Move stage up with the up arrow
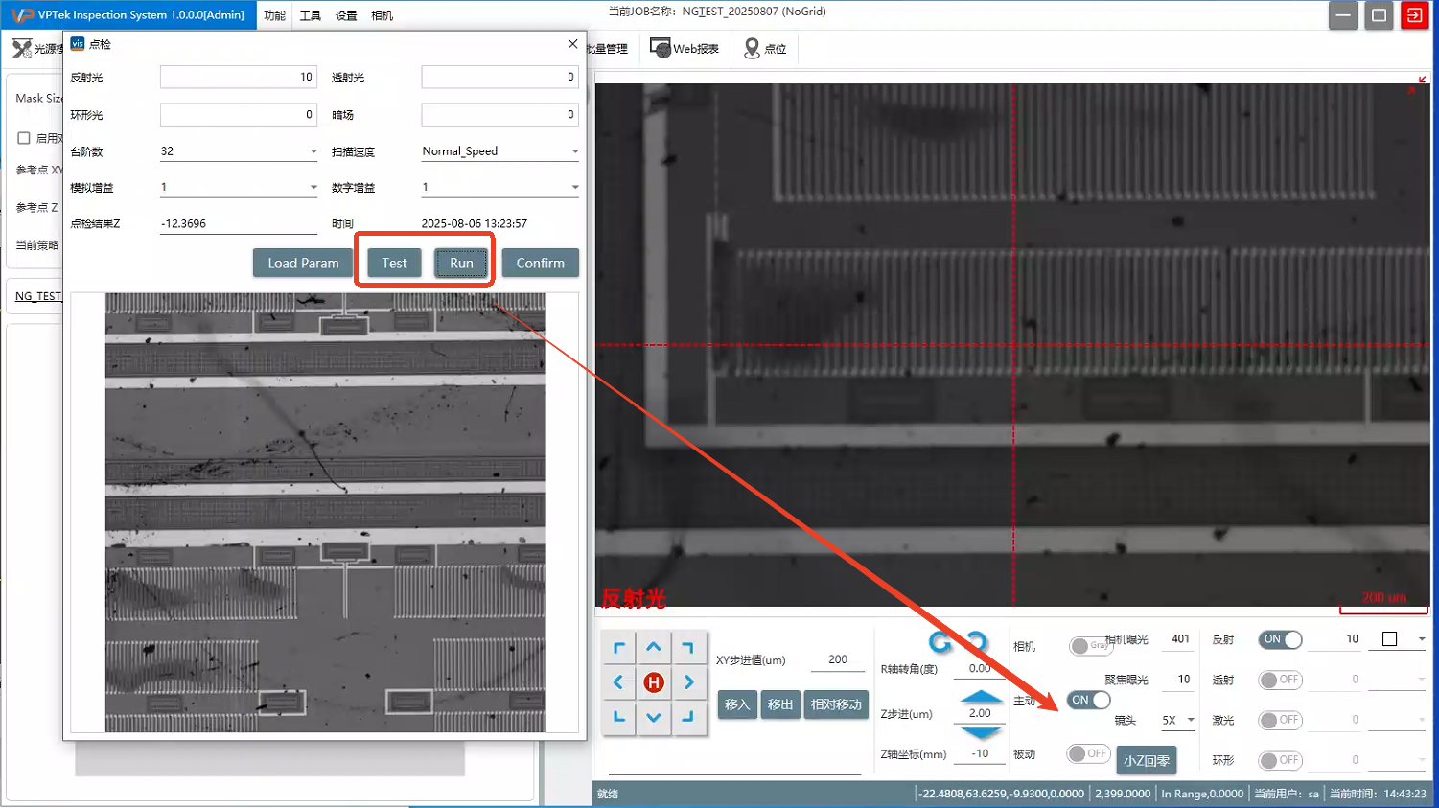Screen dimensions: 1439x808 [654, 648]
